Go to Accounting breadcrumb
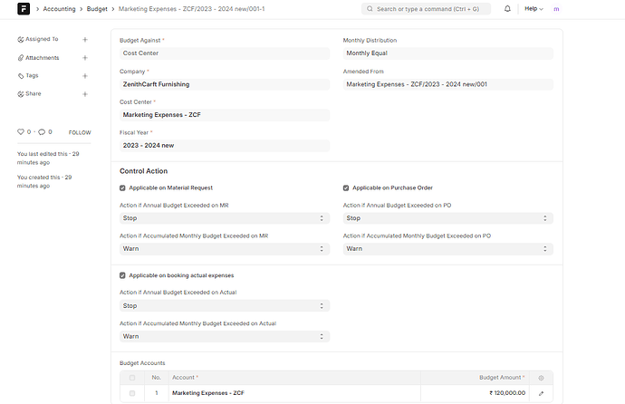This screenshot has width=625, height=404. (59, 9)
